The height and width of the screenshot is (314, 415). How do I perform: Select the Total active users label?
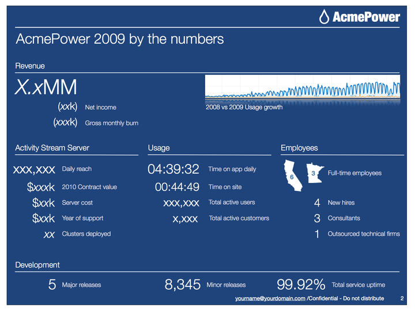(x=232, y=202)
